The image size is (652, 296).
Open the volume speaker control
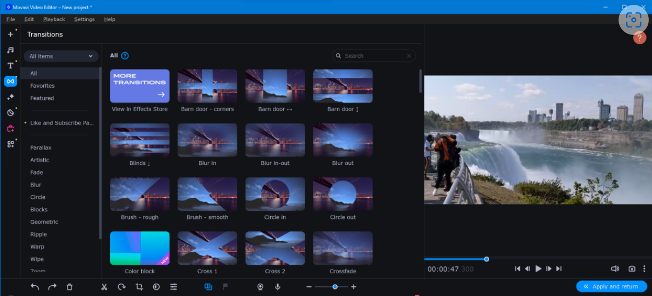(615, 269)
